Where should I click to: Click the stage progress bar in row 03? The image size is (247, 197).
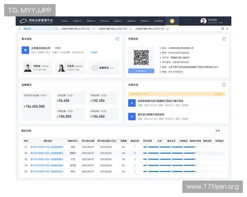tap(183, 159)
